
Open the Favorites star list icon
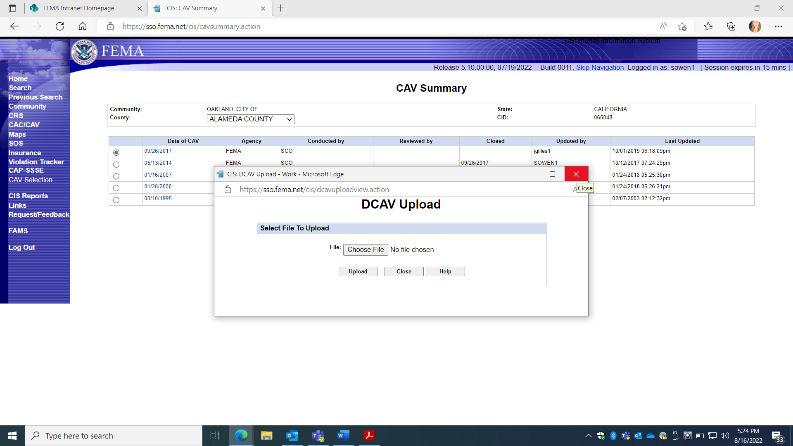click(x=708, y=26)
